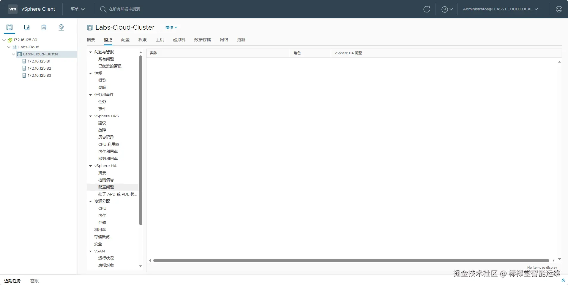
Task: Open 所有问题 under issues and alarms
Action: [106, 59]
